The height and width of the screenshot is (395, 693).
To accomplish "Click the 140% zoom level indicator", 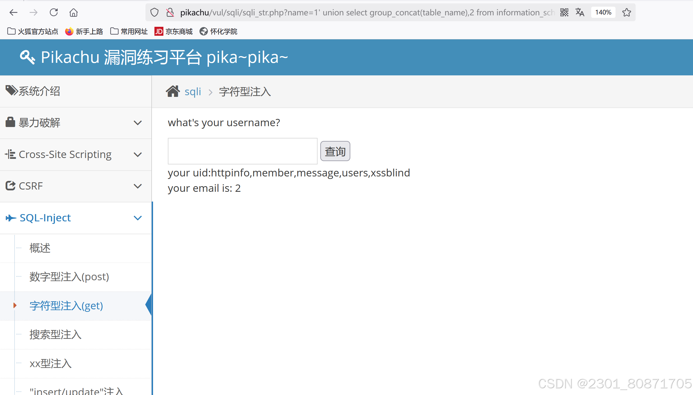I will tap(603, 12).
